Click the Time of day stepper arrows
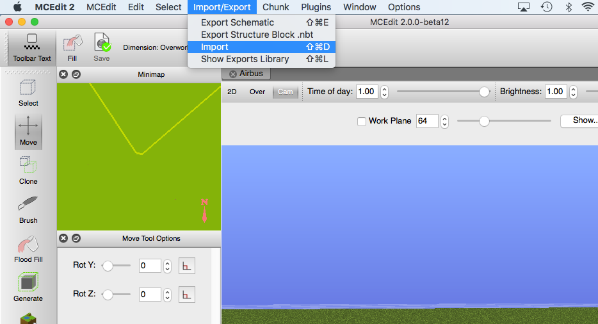Viewport: 598px width, 324px height. tap(384, 92)
